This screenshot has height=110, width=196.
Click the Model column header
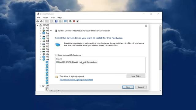click(59, 59)
